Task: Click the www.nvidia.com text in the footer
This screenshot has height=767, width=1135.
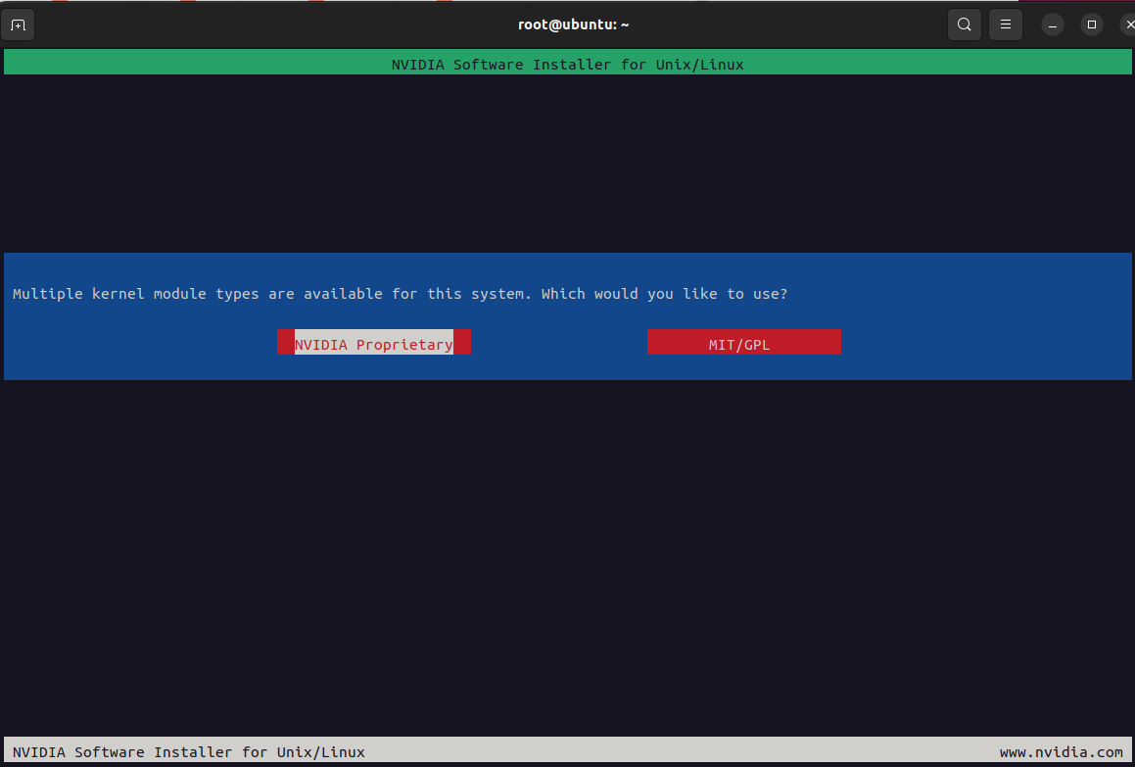Action: (1062, 752)
